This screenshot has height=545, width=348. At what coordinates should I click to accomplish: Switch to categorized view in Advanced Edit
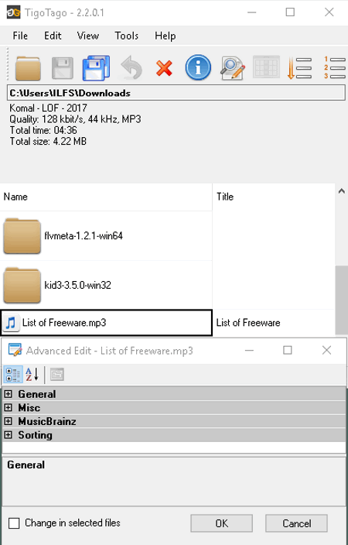[x=13, y=375]
